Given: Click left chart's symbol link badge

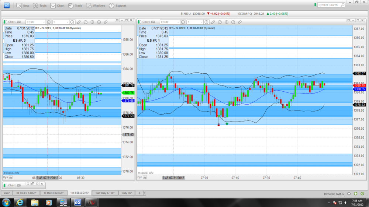Looking at the screenshot, I should [19, 22].
